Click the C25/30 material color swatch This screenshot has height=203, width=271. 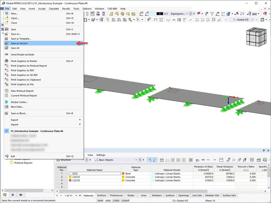70,180
